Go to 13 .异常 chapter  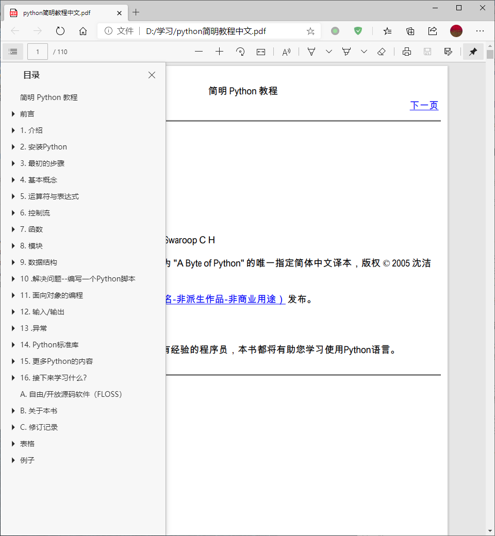34,328
